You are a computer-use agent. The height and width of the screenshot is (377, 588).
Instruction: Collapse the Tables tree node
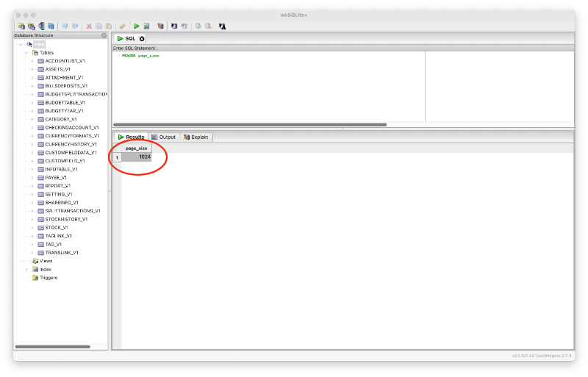click(x=26, y=52)
